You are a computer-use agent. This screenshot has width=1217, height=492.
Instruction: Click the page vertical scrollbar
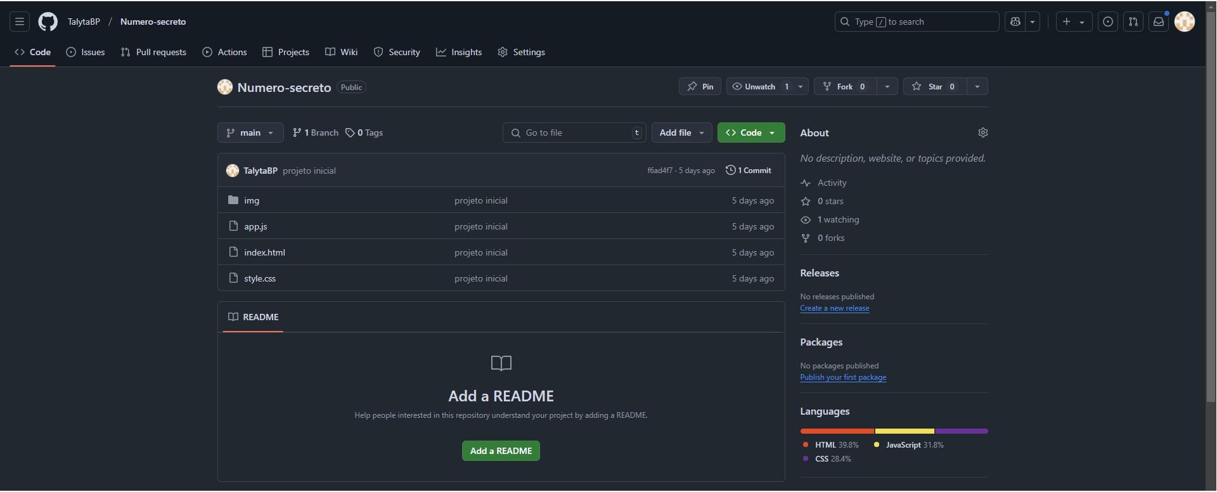pyautogui.click(x=1211, y=209)
